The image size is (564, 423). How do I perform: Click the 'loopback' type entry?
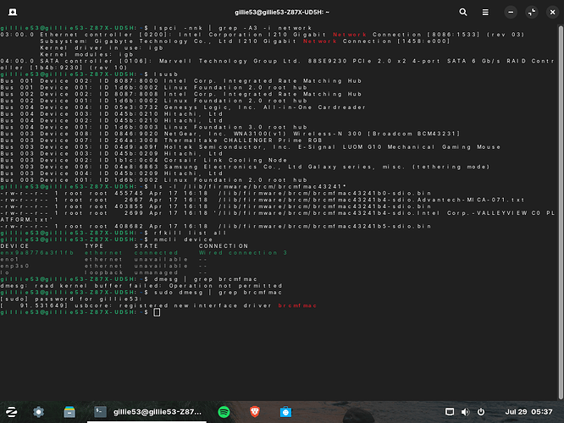[104, 272]
